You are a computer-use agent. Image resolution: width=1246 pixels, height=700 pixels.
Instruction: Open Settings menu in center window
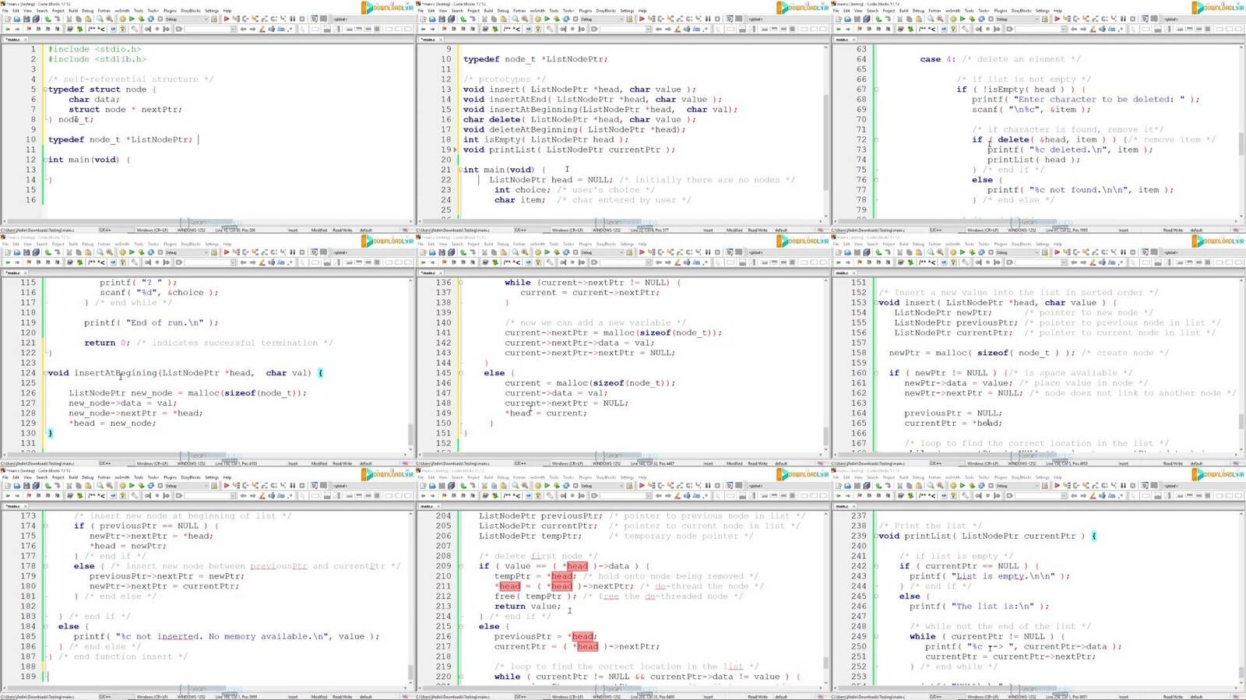[627, 244]
